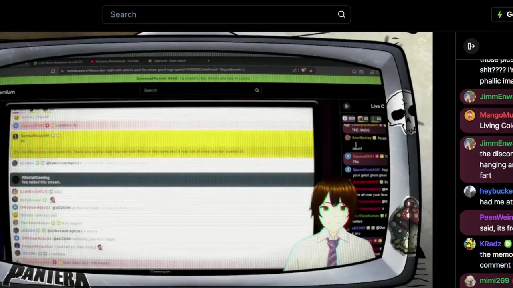
Task: Click the 'said, its fr' chat message text
Action: (x=496, y=228)
